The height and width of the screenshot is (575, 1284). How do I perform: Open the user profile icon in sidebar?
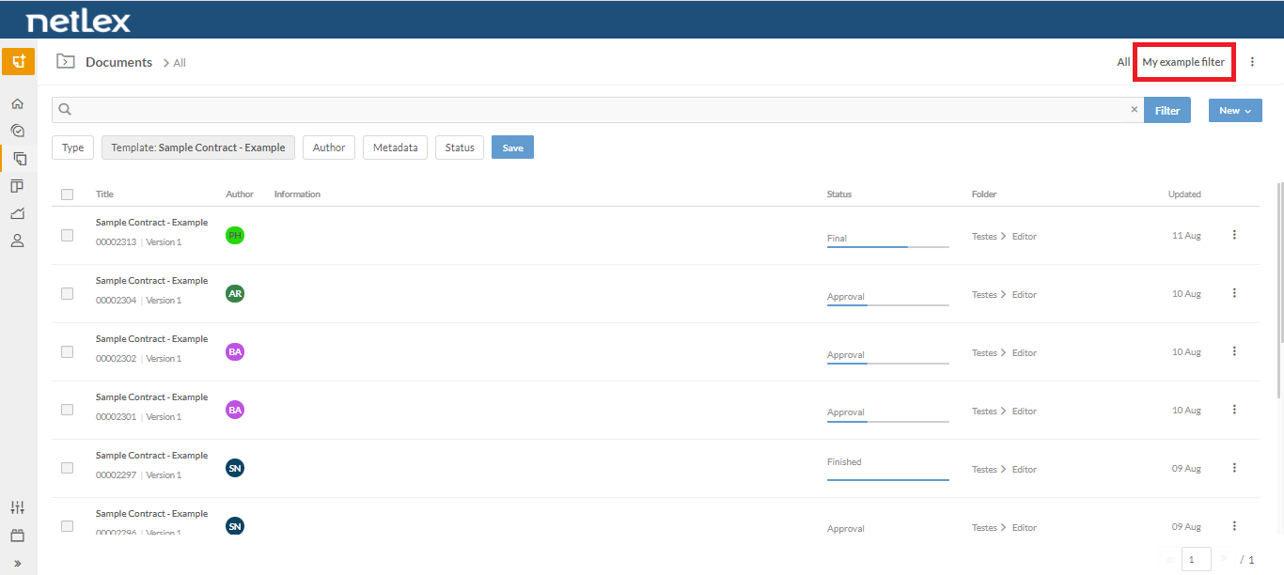coord(17,241)
